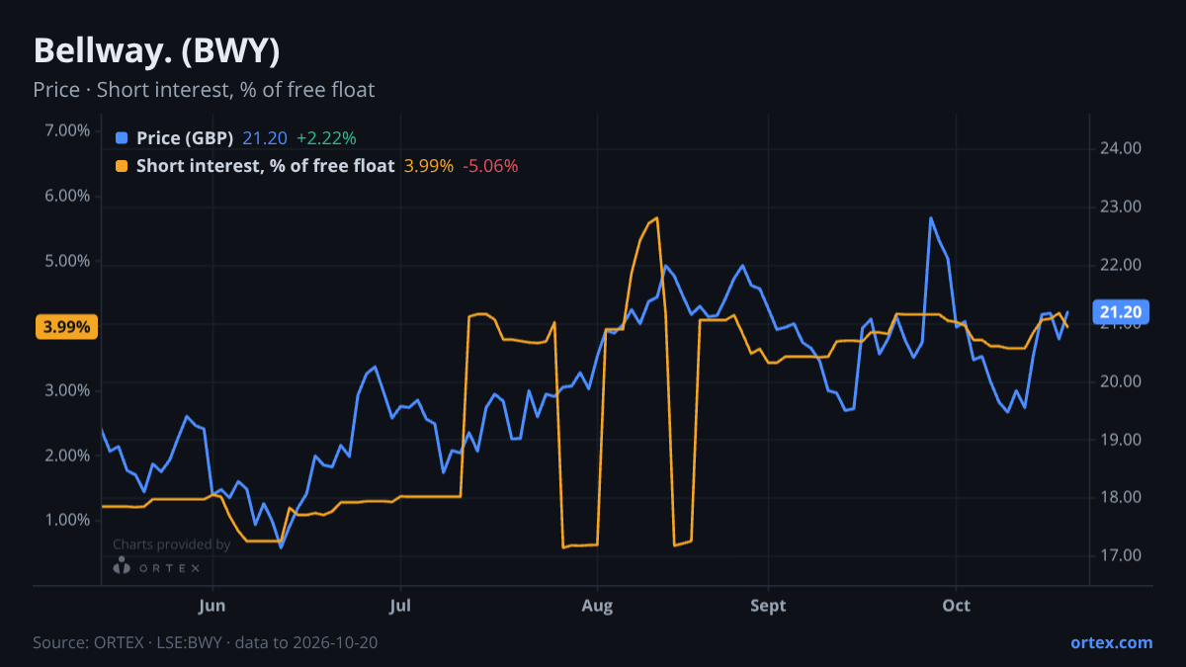Click the 23.00 right axis label
The image size is (1186, 667).
pyautogui.click(x=1121, y=207)
